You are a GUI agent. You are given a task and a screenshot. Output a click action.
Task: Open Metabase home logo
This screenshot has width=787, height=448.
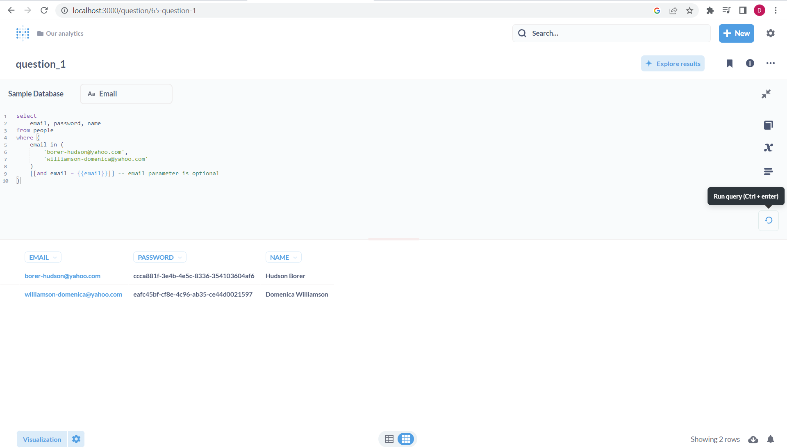(23, 34)
